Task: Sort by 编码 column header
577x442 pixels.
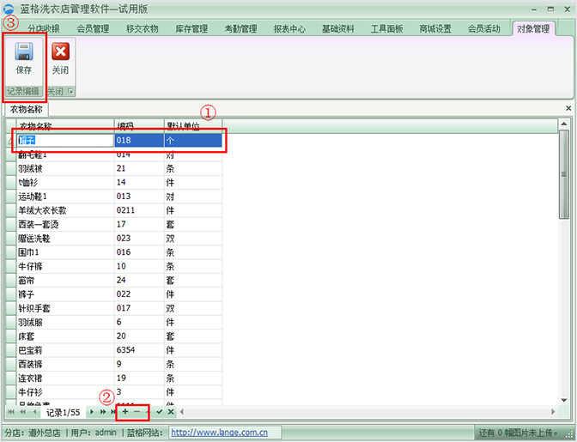Action: pyautogui.click(x=137, y=126)
